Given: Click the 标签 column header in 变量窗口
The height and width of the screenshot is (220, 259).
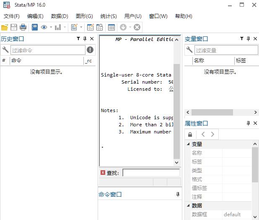Looking at the screenshot, I should (247, 61).
